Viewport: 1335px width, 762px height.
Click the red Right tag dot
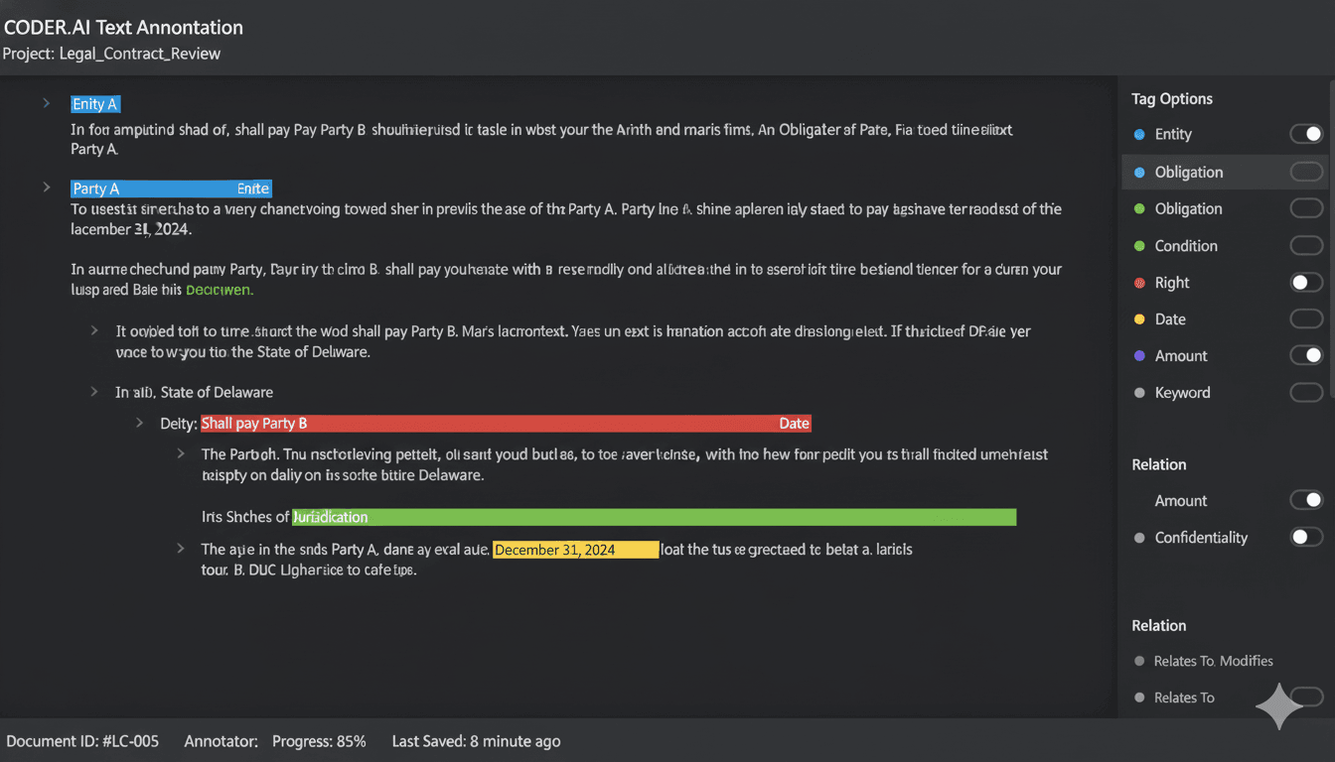tap(1139, 283)
